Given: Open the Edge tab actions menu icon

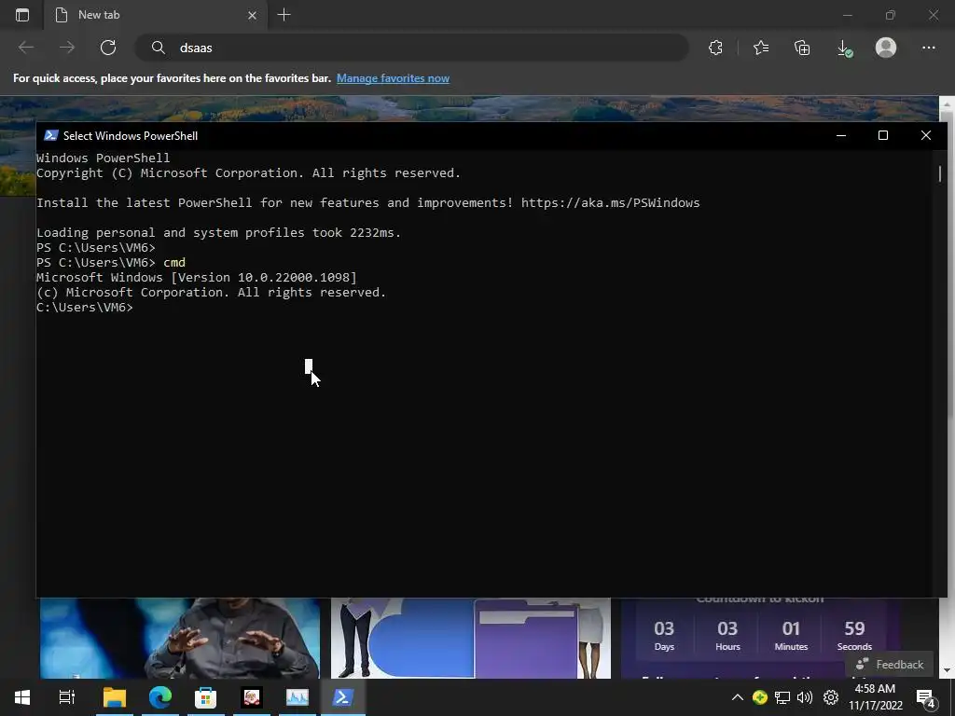Looking at the screenshot, I should pos(22,15).
